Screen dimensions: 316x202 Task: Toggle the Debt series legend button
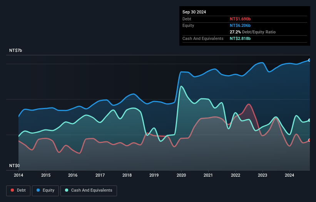pyautogui.click(x=18, y=190)
